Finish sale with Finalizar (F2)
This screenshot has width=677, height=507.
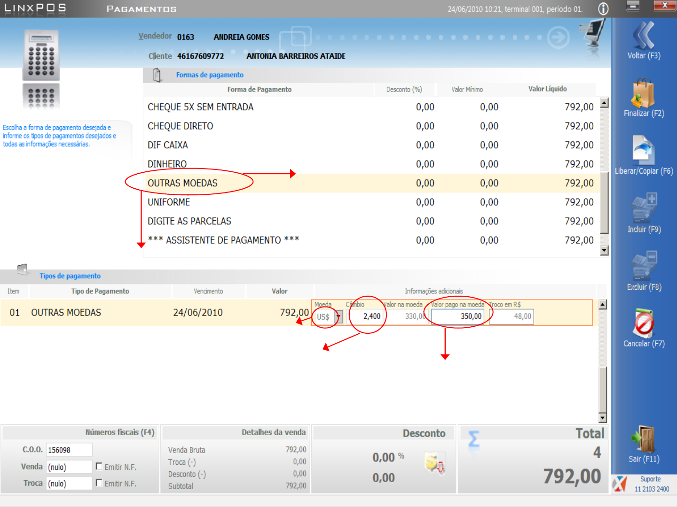644,98
